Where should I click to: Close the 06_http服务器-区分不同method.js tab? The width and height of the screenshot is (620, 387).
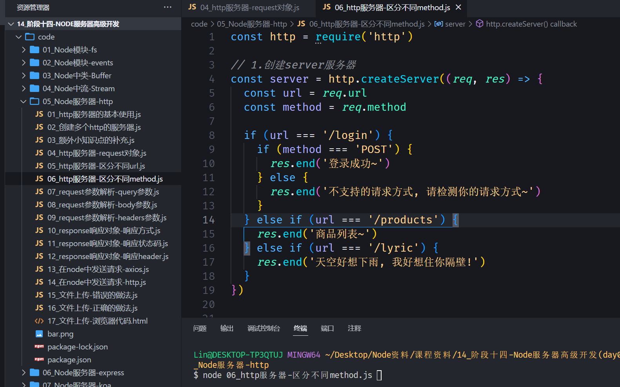pos(458,7)
